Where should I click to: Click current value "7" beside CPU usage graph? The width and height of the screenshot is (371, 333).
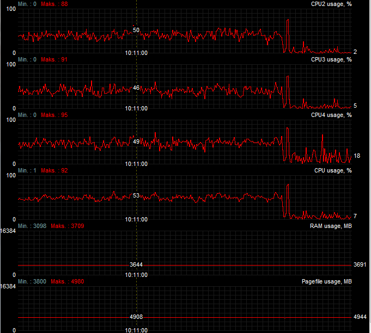pos(355,216)
